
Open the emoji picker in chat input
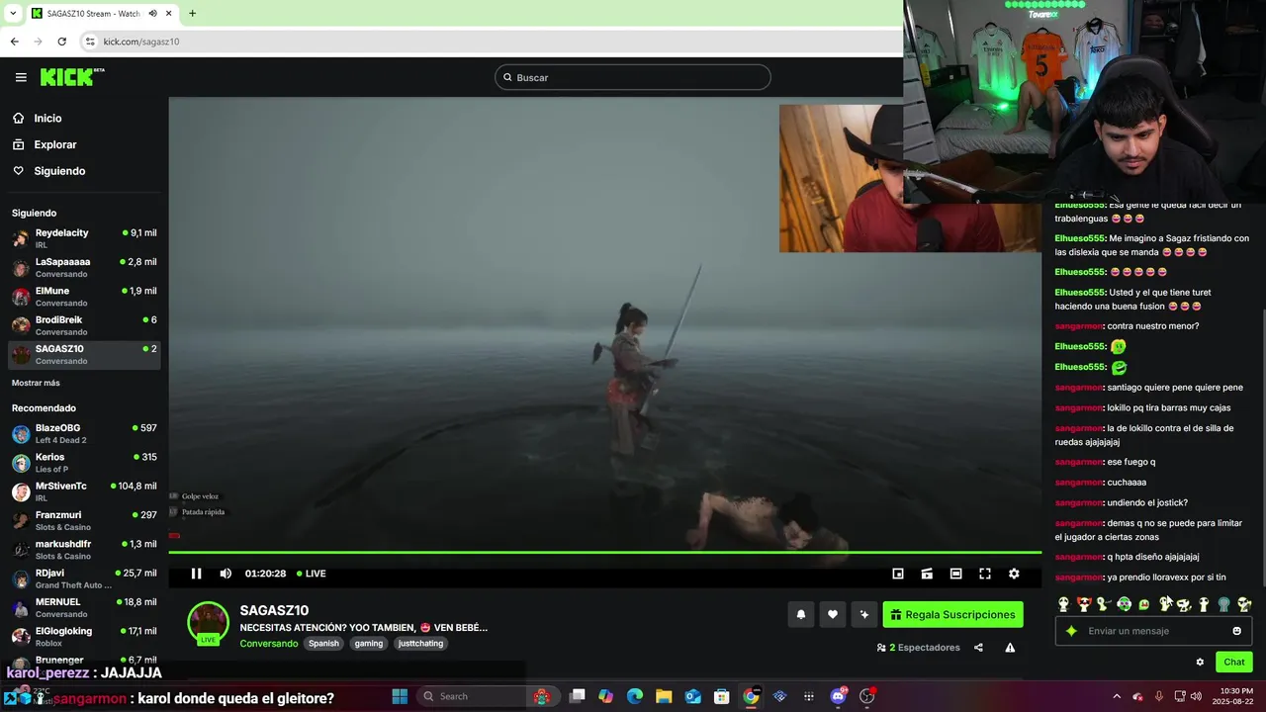click(x=1237, y=631)
